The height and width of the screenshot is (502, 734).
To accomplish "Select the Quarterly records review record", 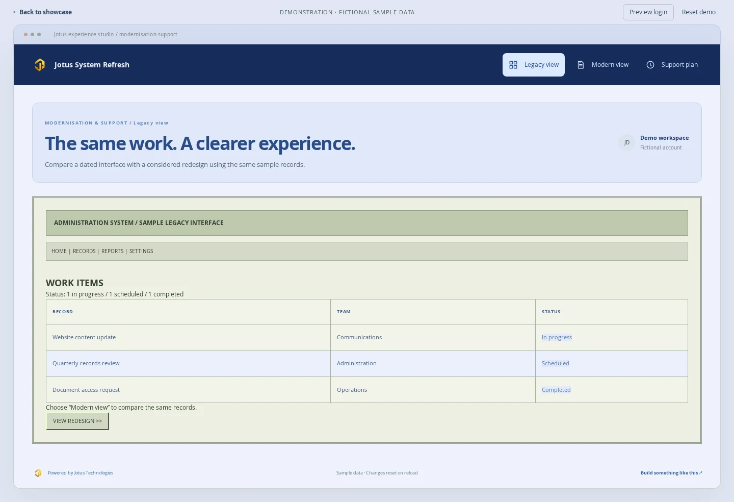I will coord(86,363).
